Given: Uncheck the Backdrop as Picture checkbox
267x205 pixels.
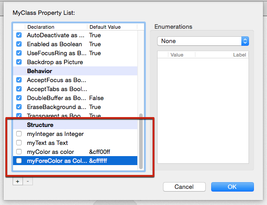Looking at the screenshot, I should click(19, 62).
